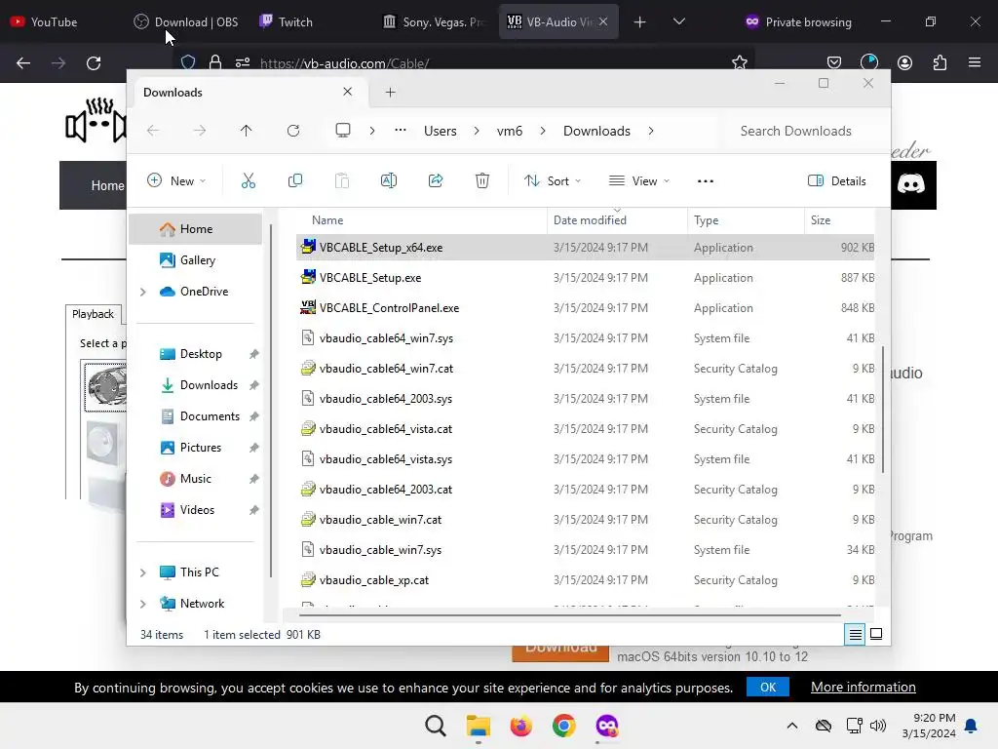Open the Sort dropdown menu
Screen dimensions: 998x749
click(x=552, y=180)
